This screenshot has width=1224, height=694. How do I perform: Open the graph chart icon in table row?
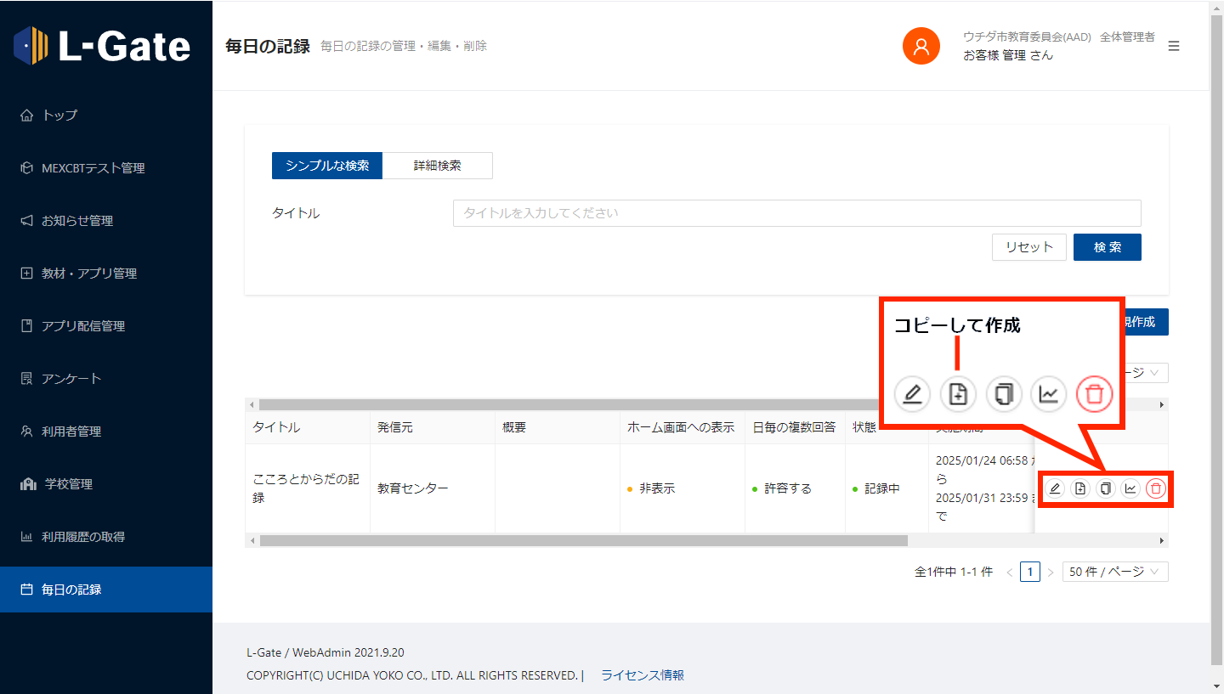pyautogui.click(x=1130, y=488)
